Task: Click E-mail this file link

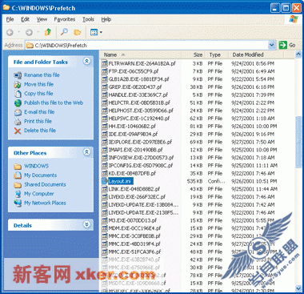Action: tap(39, 112)
